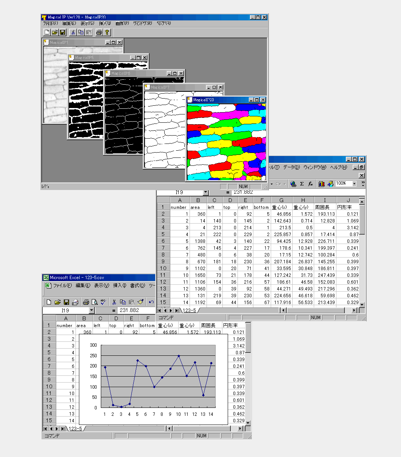Click the line chart in lower Excel
The height and width of the screenshot is (457, 401).
click(x=153, y=379)
